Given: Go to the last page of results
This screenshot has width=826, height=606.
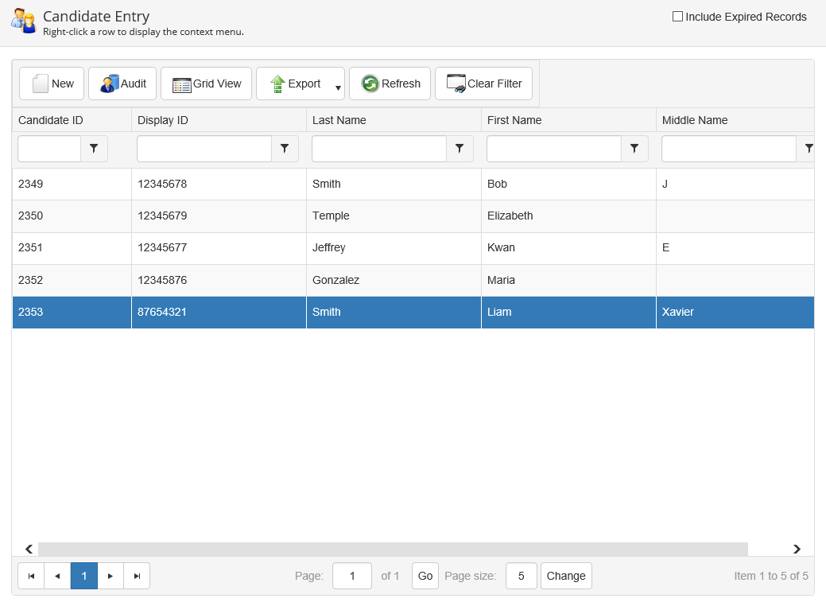Looking at the screenshot, I should click(137, 576).
